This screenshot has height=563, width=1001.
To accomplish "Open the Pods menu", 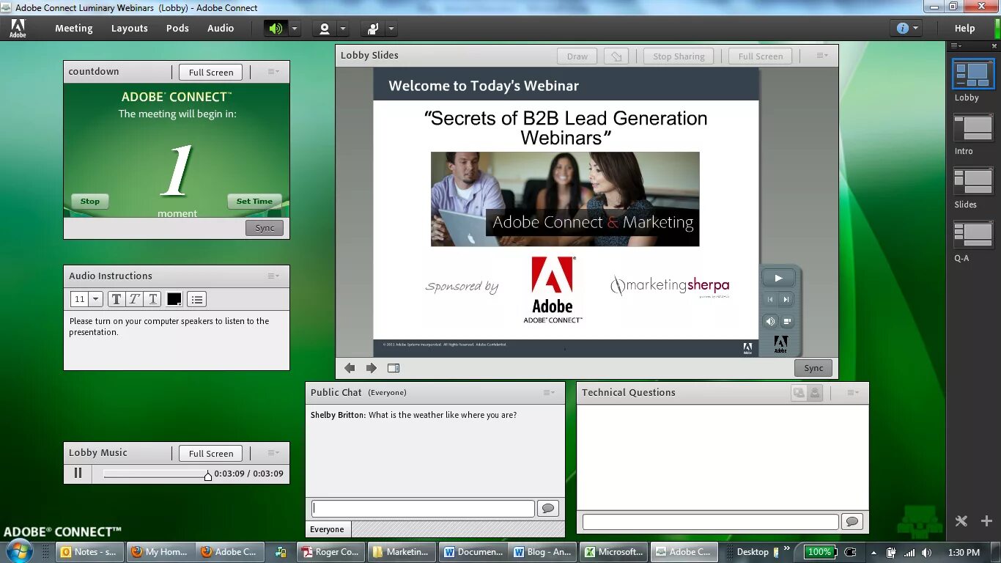I will [177, 29].
